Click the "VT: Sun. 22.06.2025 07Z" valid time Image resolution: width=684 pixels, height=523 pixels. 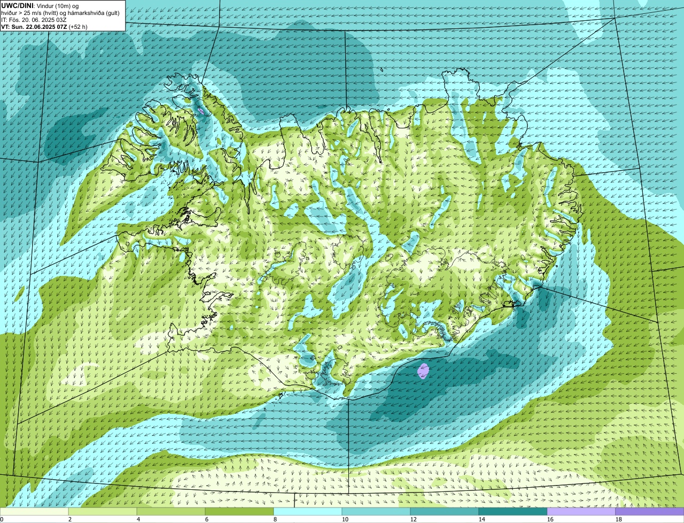click(34, 26)
